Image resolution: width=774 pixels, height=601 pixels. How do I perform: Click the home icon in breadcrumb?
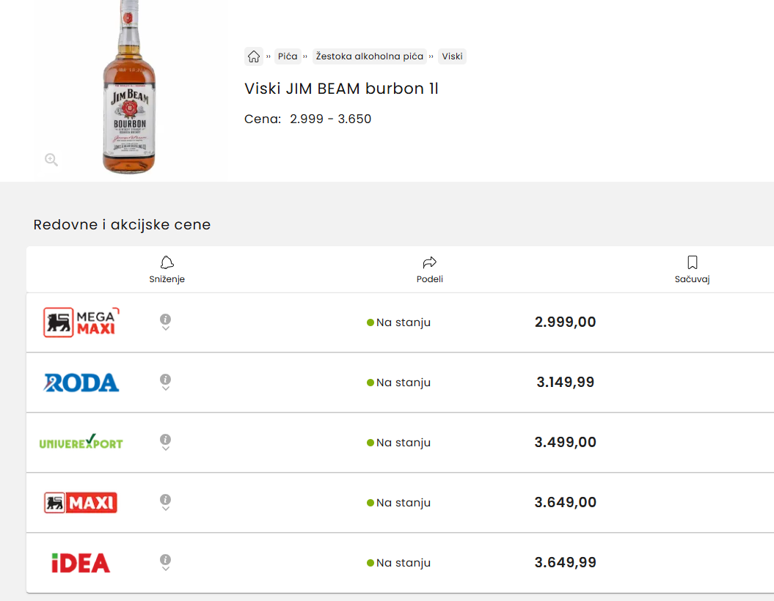254,56
